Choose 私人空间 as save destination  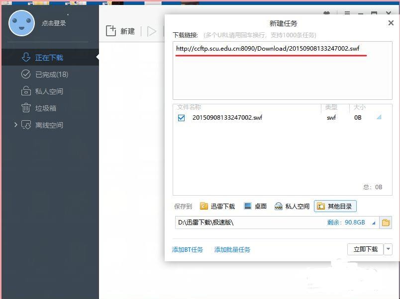click(x=292, y=206)
